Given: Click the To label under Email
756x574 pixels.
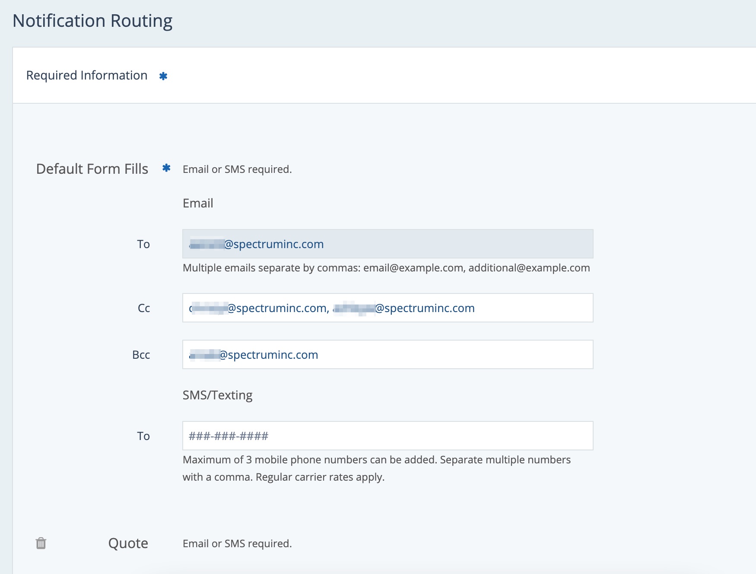Looking at the screenshot, I should (x=143, y=244).
